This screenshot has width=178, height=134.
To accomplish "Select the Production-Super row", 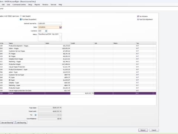I will [78, 88].
